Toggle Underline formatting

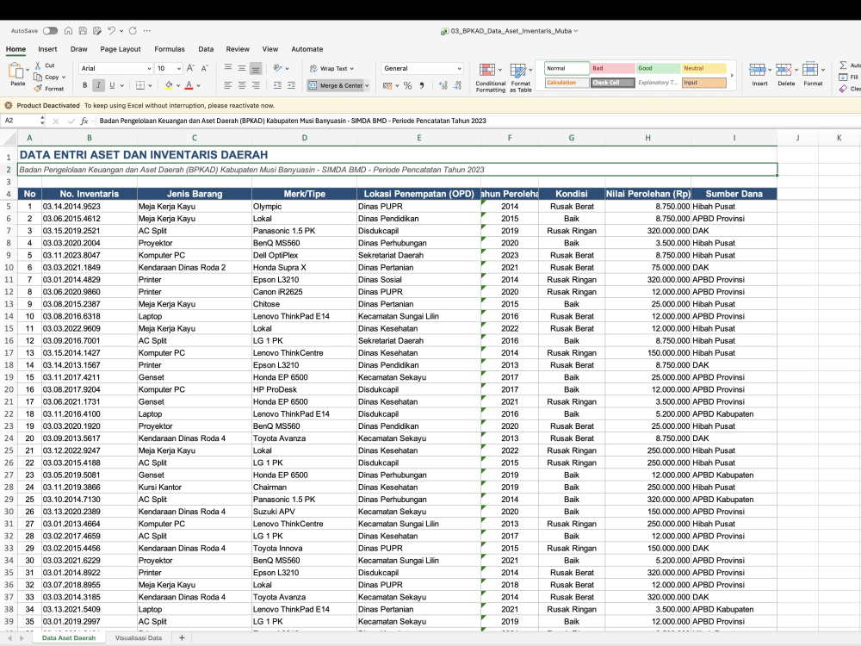tap(112, 85)
